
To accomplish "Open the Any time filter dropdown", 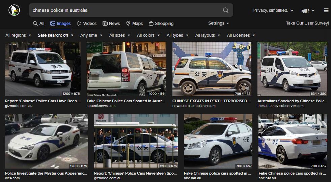I will (x=91, y=35).
